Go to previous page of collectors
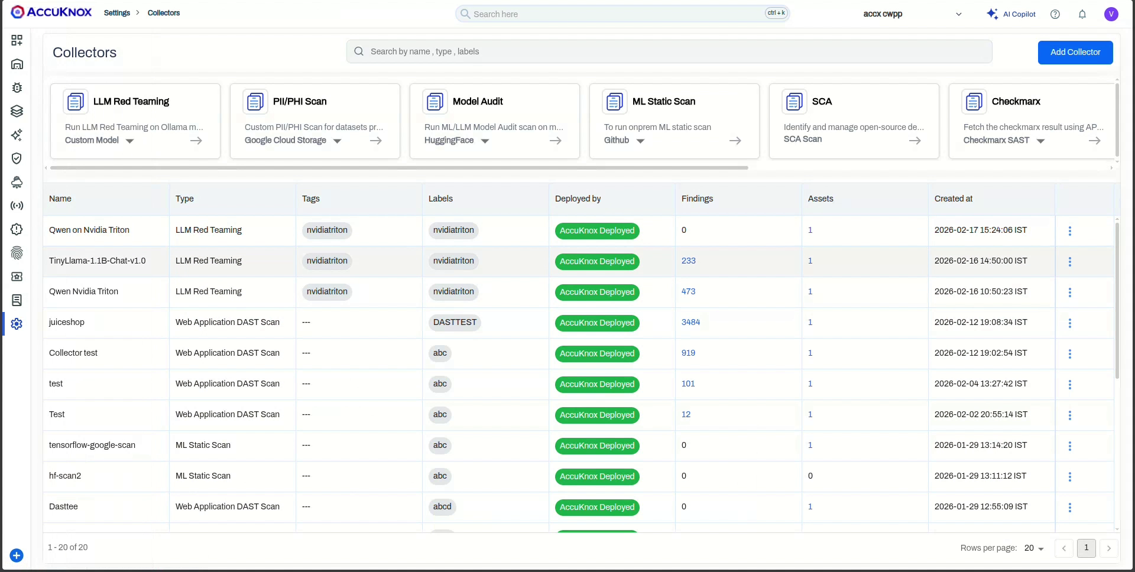The width and height of the screenshot is (1135, 572). [1064, 548]
